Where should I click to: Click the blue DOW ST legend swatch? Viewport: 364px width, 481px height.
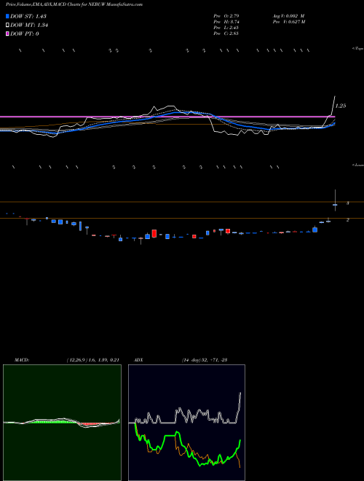[x=7, y=16]
